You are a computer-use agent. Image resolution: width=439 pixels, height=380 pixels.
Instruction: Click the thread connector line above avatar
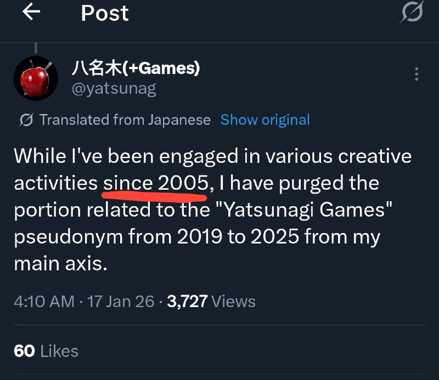tap(37, 48)
